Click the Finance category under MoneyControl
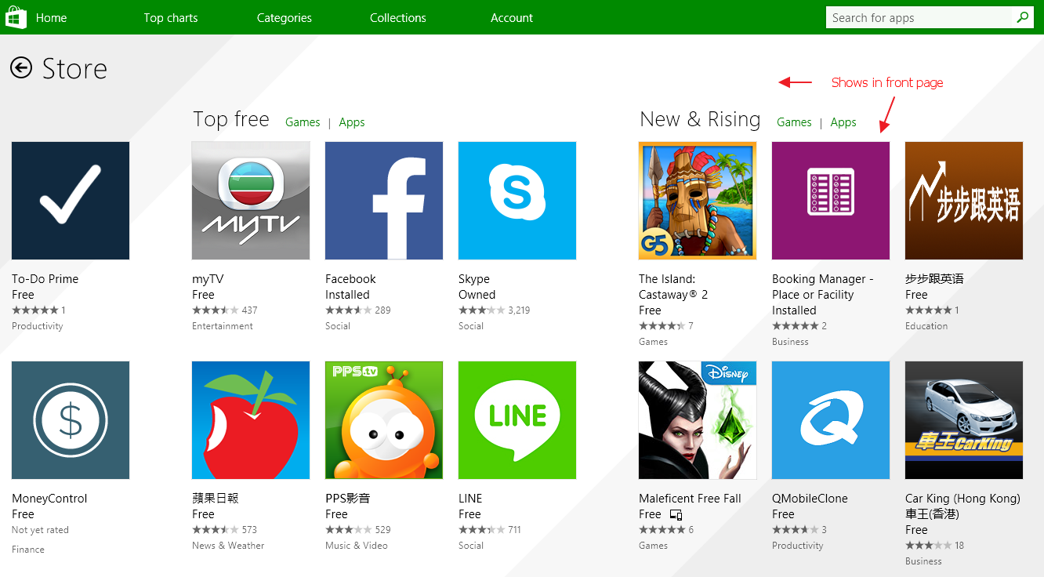 28,550
